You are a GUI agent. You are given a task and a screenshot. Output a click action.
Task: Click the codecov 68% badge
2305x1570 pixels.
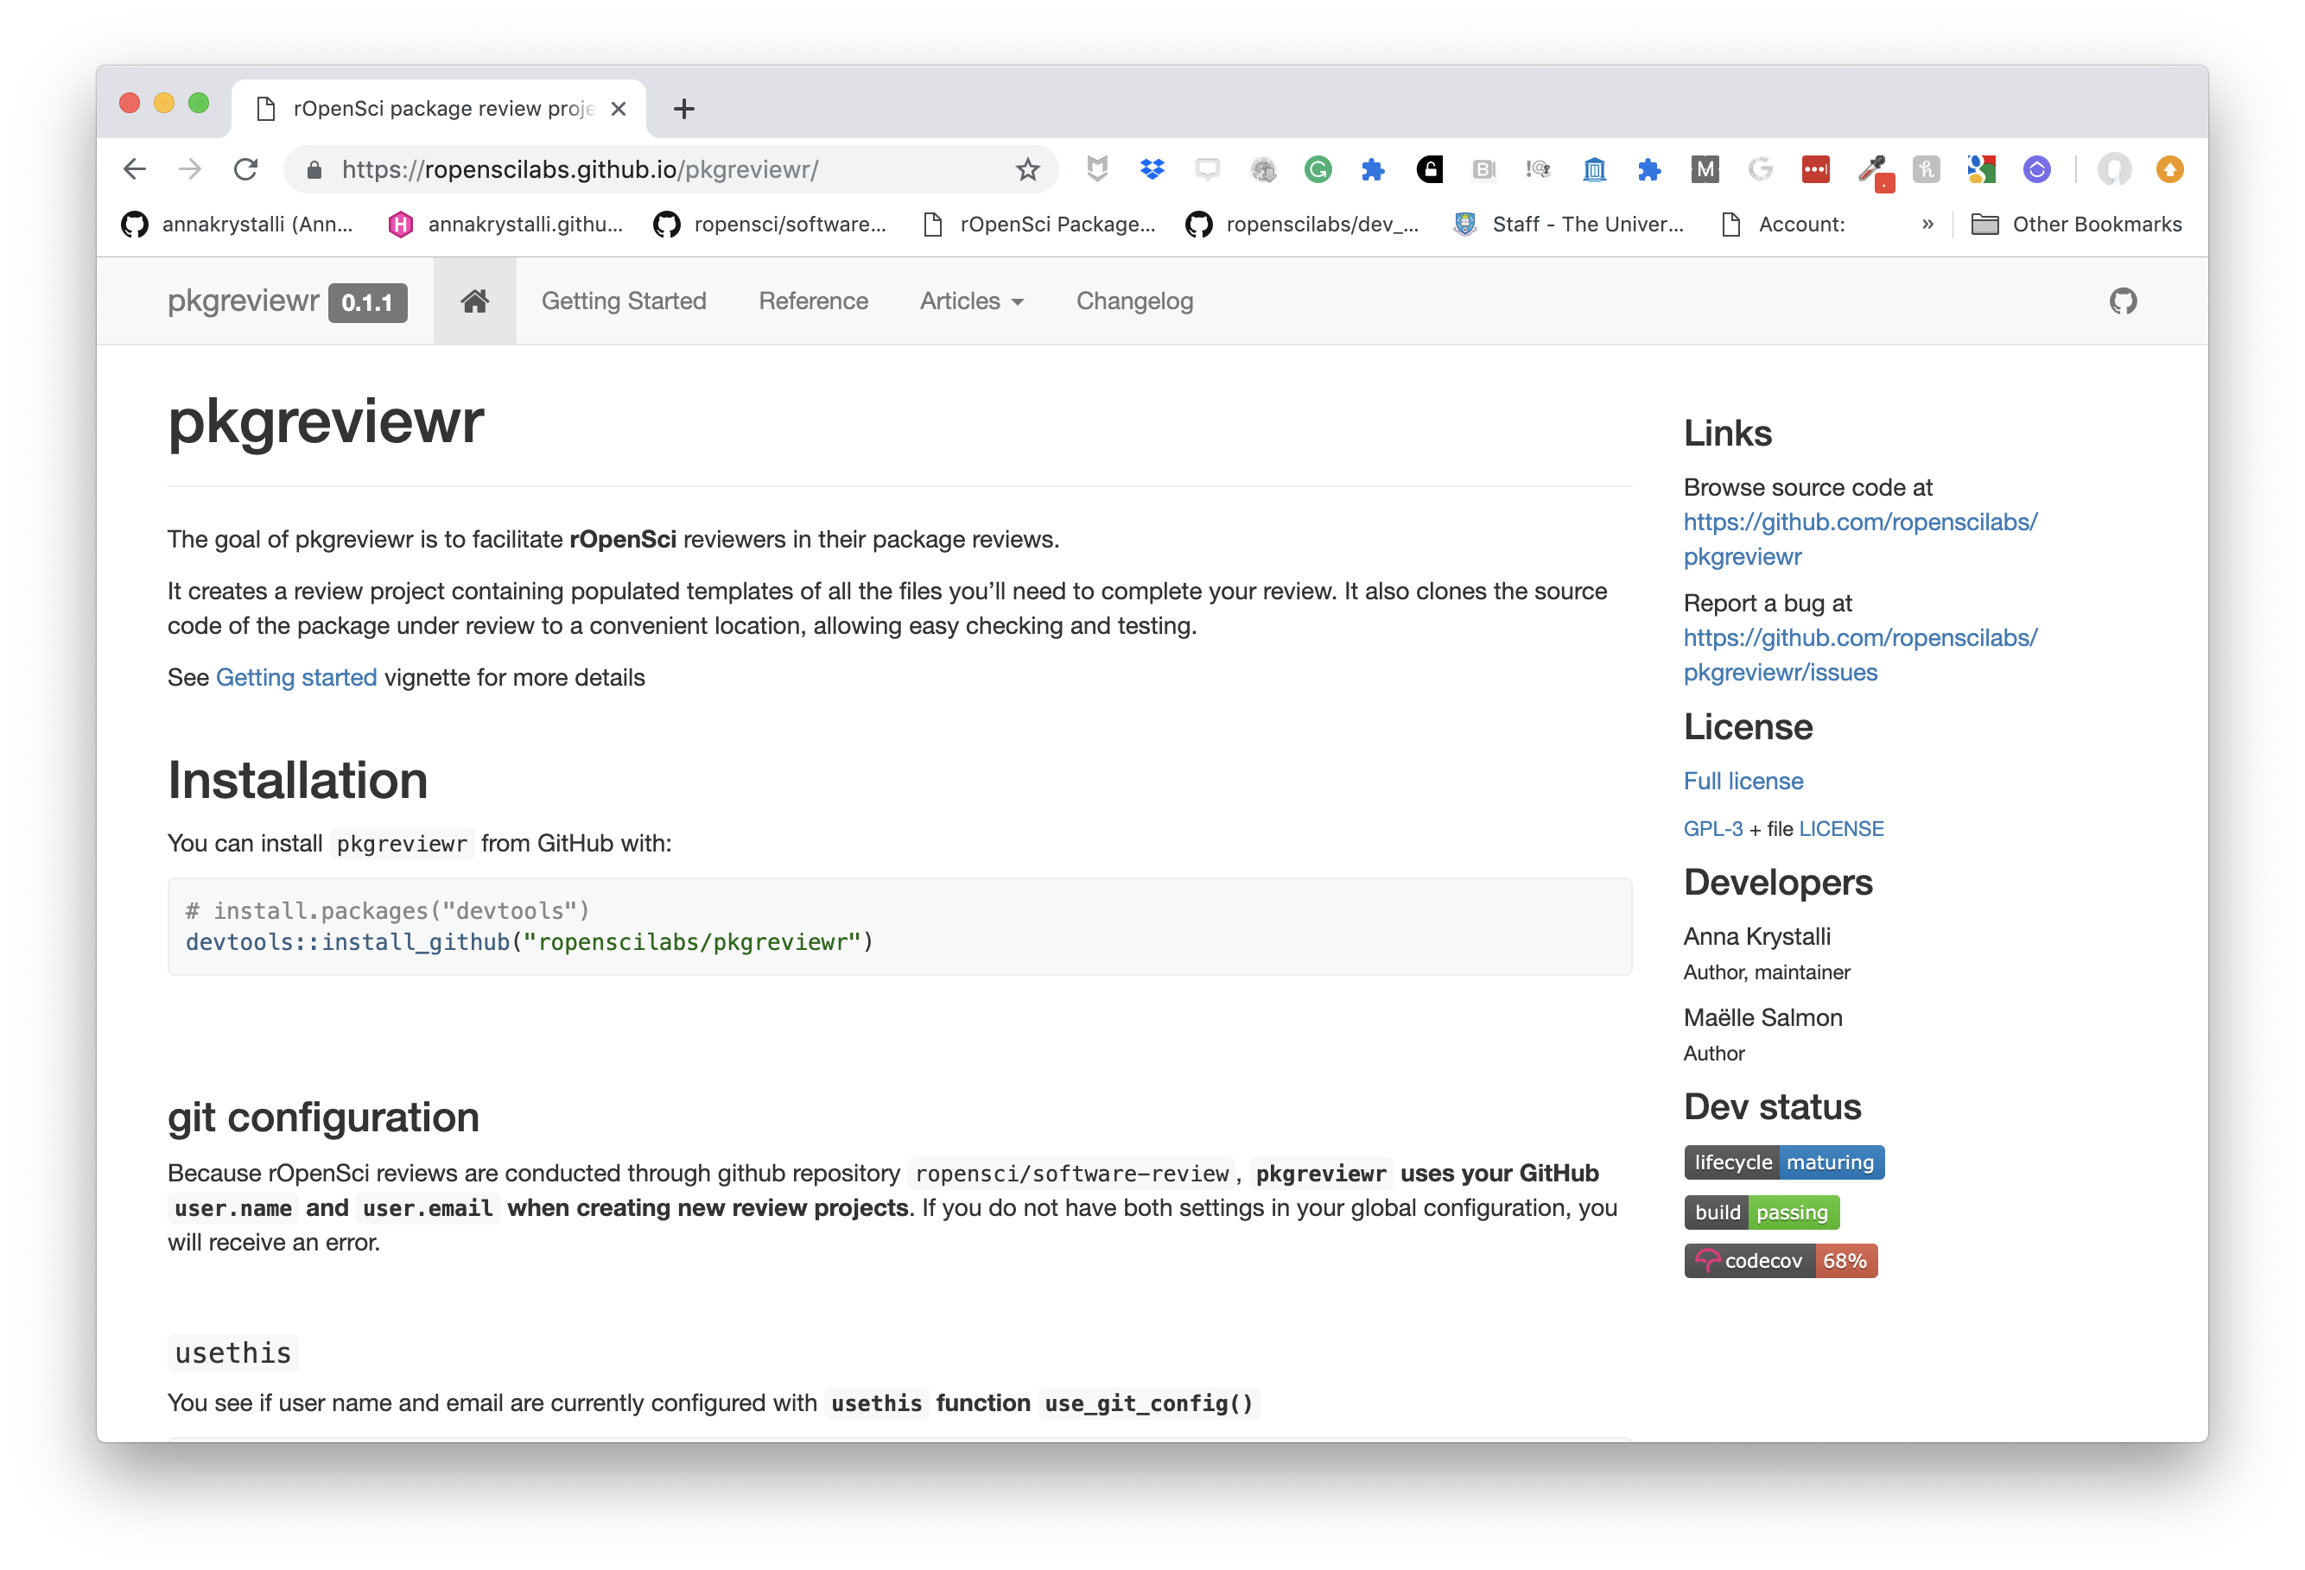pyautogui.click(x=1780, y=1260)
